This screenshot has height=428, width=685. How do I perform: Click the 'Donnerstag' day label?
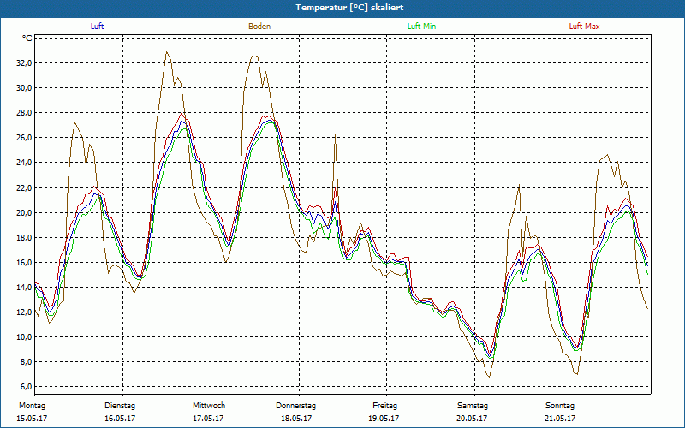(x=295, y=406)
